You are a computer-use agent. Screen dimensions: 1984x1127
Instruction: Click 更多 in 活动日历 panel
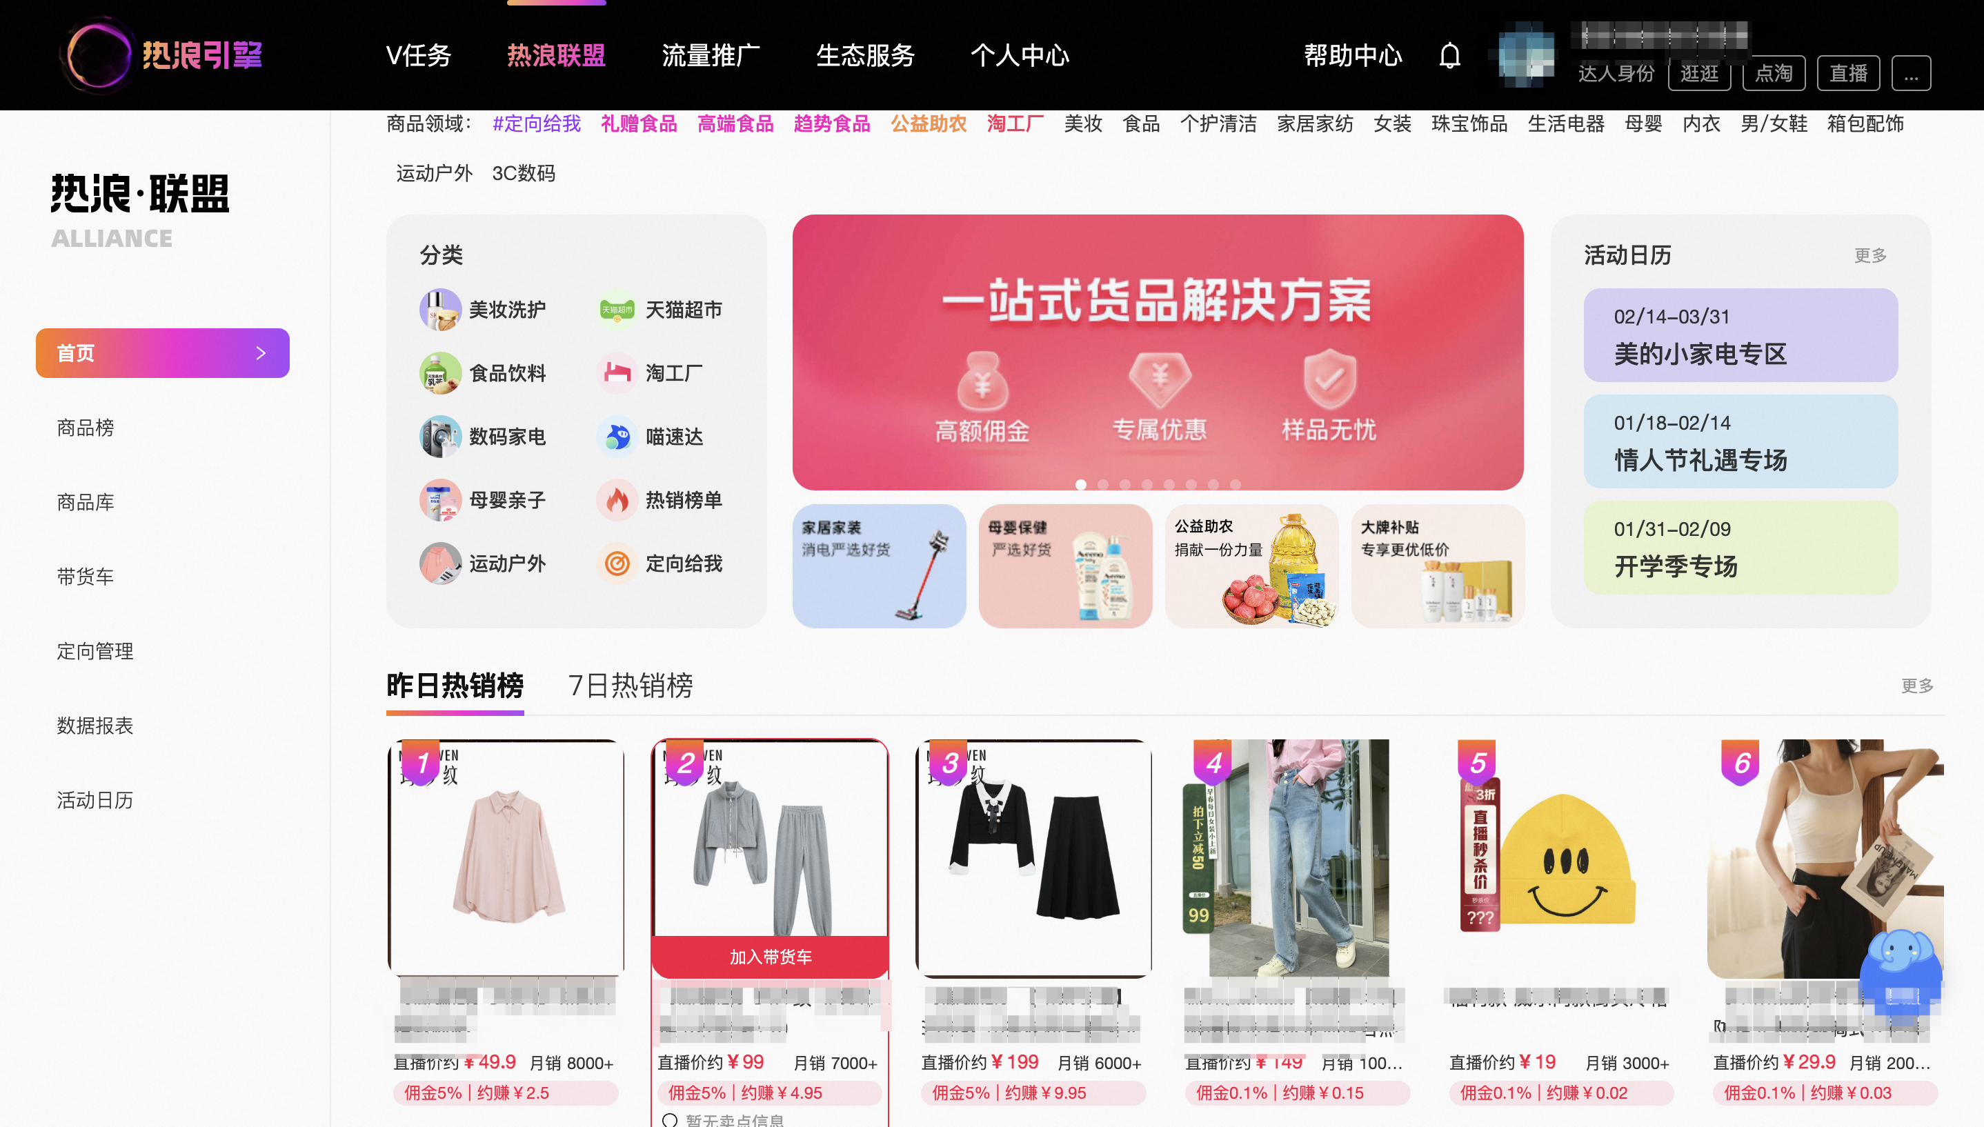[x=1870, y=255]
